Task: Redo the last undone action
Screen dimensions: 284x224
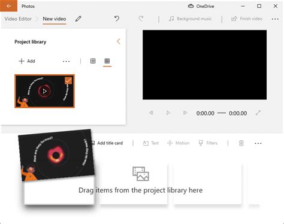Action: pos(141,19)
